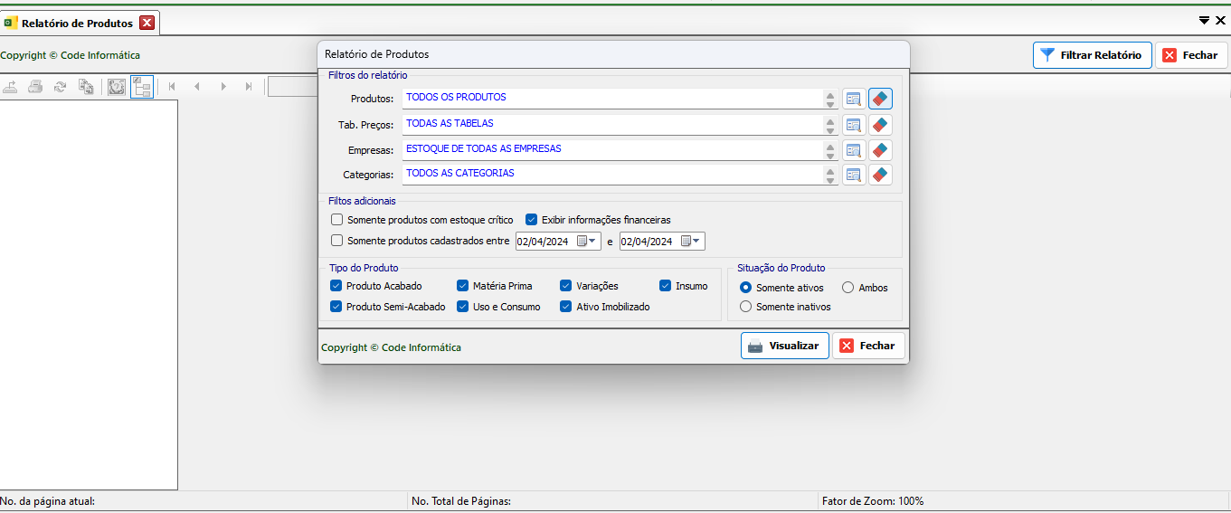
Task: Toggle the parameter panel toolbar icon
Action: click(x=117, y=87)
